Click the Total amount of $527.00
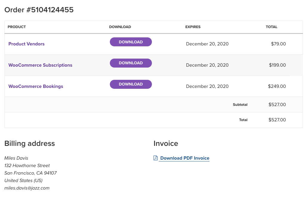308x197 pixels. click(277, 120)
